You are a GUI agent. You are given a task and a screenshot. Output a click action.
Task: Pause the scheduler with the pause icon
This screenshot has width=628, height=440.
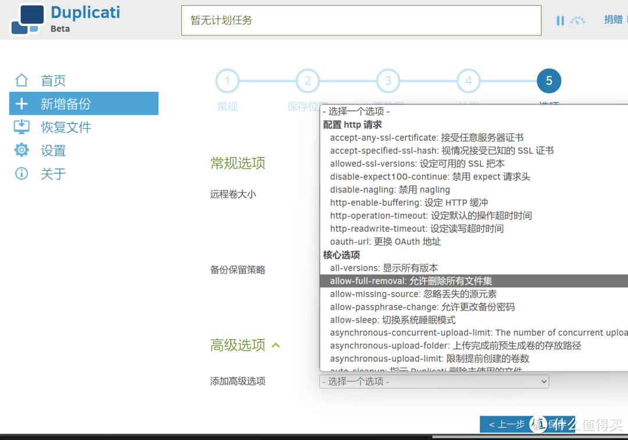click(x=560, y=20)
